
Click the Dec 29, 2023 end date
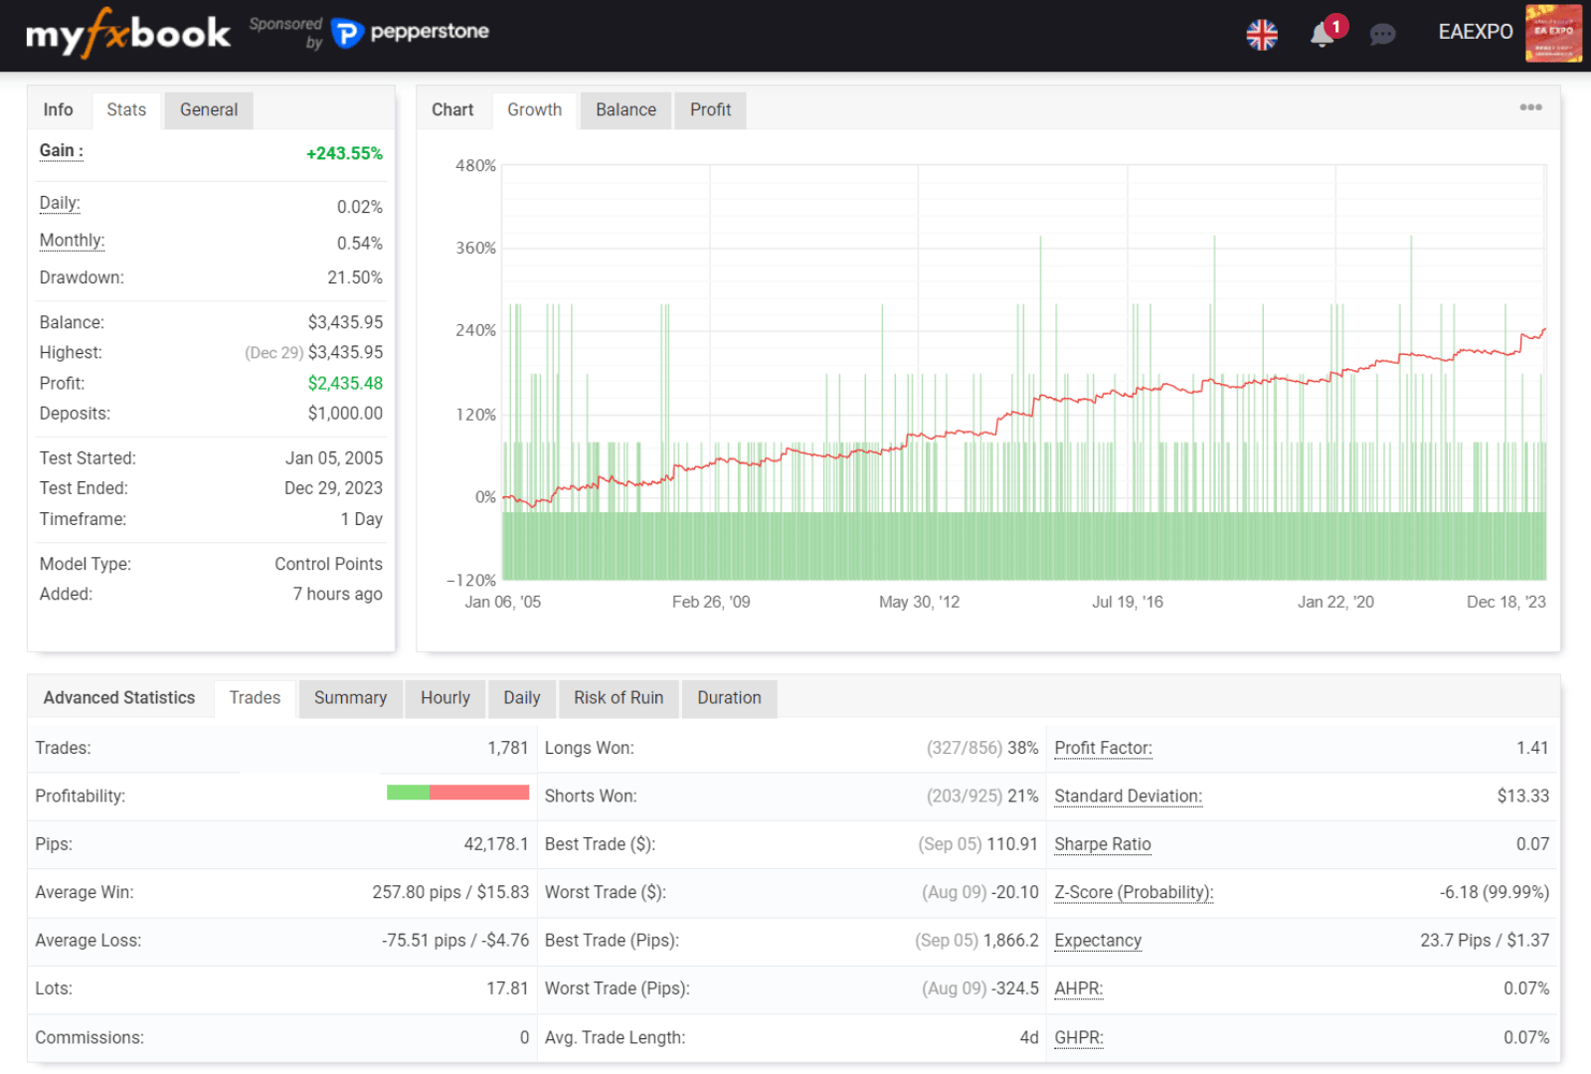(x=333, y=488)
